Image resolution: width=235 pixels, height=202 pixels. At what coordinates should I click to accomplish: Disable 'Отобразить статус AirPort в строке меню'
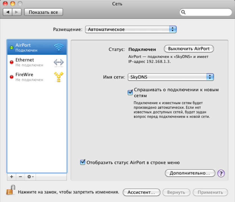[83, 162]
